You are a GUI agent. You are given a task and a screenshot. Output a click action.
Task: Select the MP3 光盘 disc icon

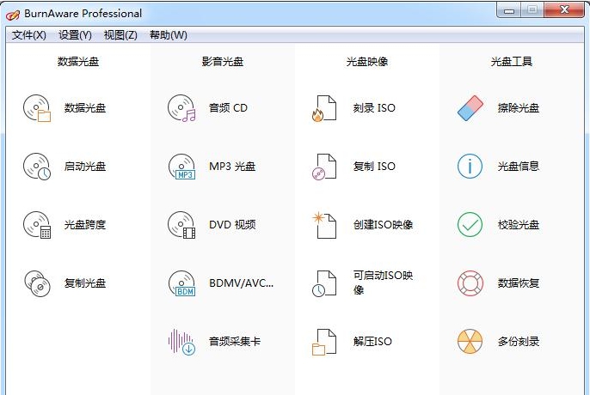[x=181, y=167]
